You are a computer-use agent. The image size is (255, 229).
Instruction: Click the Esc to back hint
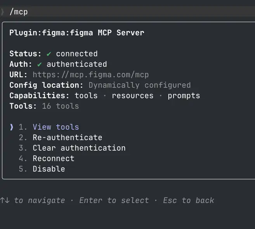click(x=189, y=200)
